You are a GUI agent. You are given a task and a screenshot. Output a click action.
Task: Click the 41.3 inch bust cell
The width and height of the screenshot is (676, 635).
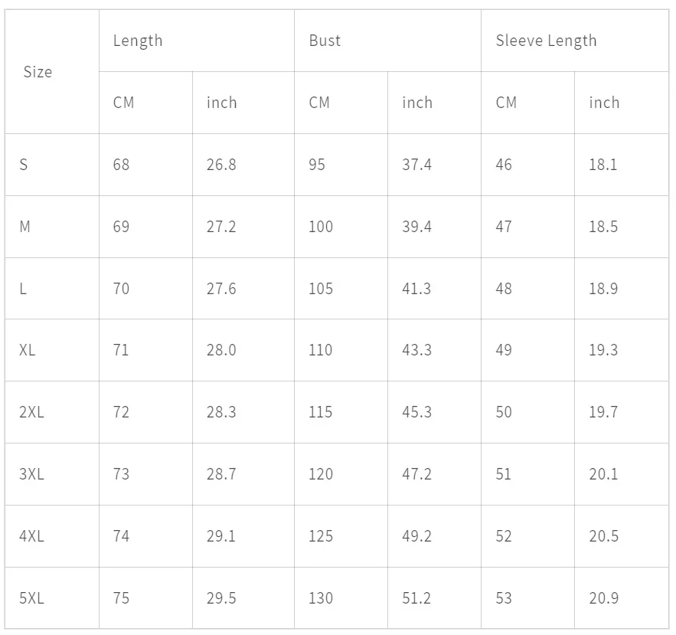(416, 289)
